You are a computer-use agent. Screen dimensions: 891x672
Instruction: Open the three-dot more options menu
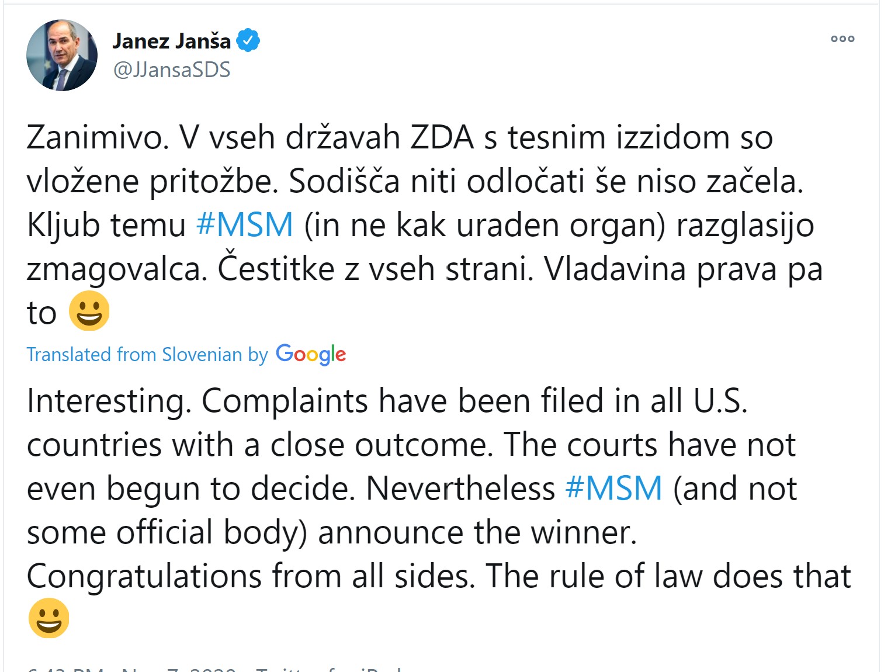[843, 39]
